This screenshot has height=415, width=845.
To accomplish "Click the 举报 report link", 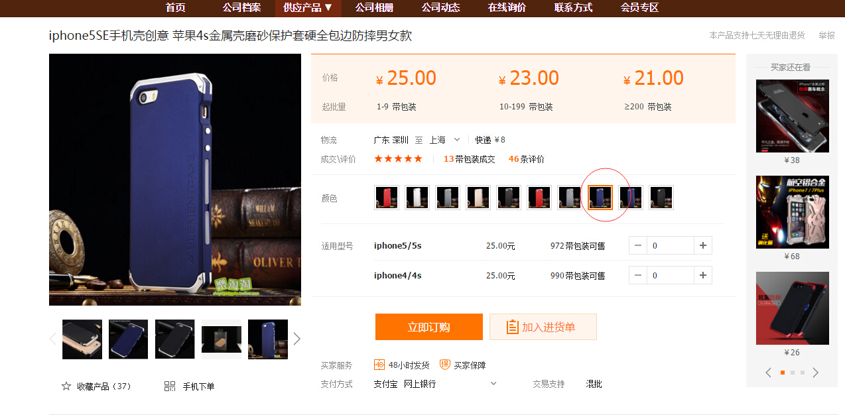I will coord(826,35).
